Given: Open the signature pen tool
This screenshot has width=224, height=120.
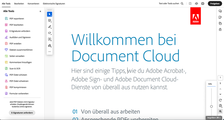Looking at the screenshot, I should 50,45.
